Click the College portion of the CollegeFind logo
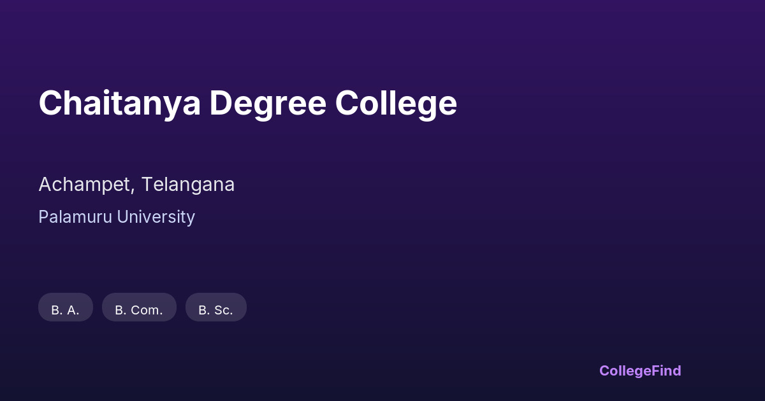The image size is (765, 401). coord(623,370)
